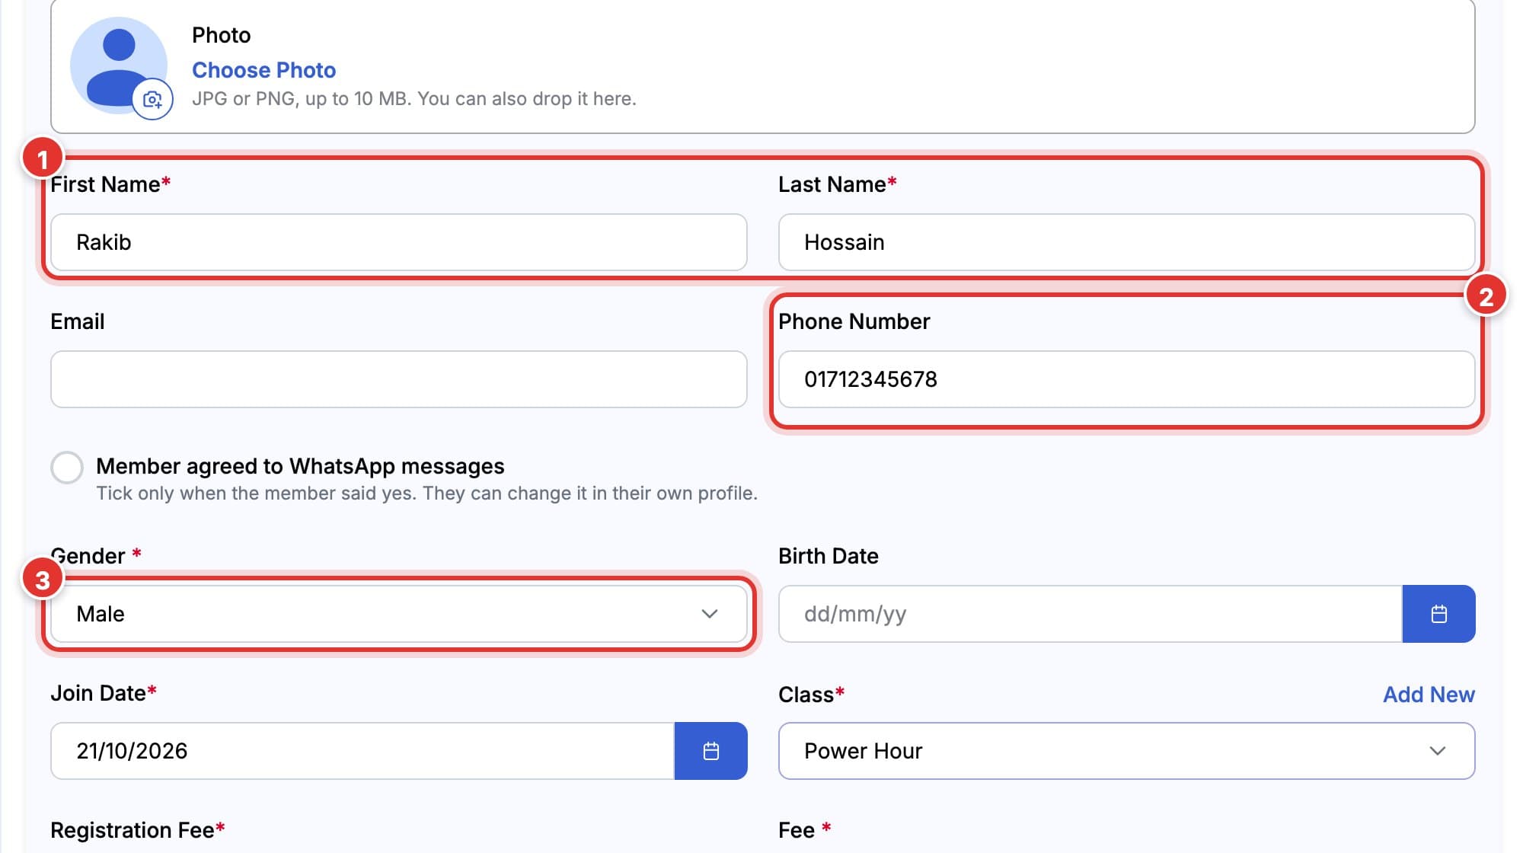
Task: Open the Birth Date calendar picker
Action: coord(1438,614)
